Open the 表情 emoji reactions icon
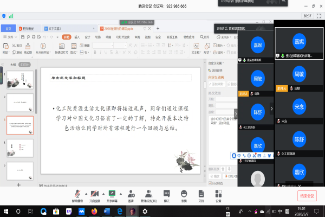Viewport: 325px width, 217px height. coord(184,193)
